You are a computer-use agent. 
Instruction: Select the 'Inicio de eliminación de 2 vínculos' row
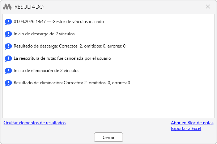[46, 71]
